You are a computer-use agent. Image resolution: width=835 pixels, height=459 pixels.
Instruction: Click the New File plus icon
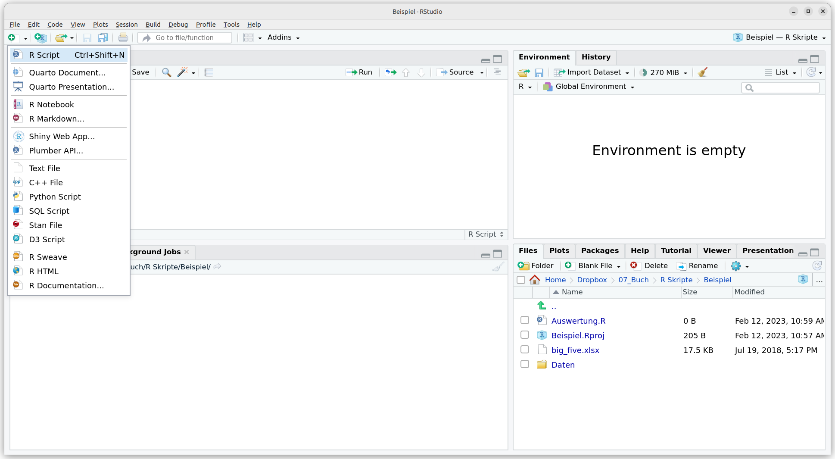pyautogui.click(x=12, y=37)
